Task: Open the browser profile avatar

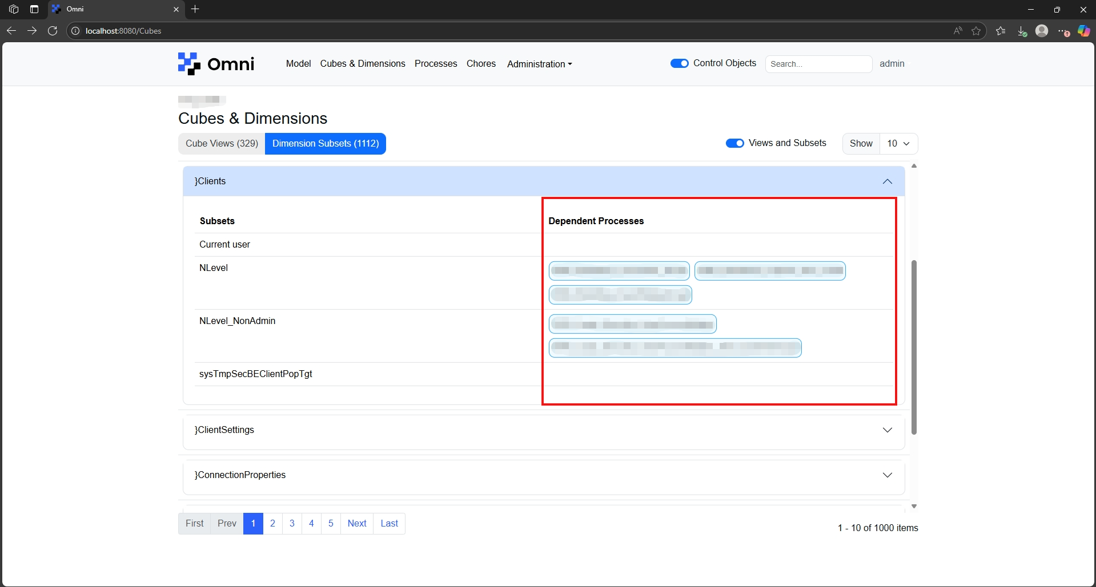Action: pyautogui.click(x=1042, y=31)
